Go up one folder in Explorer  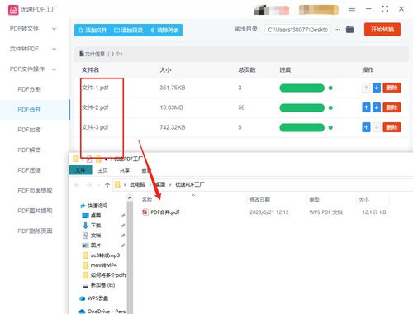click(x=107, y=185)
